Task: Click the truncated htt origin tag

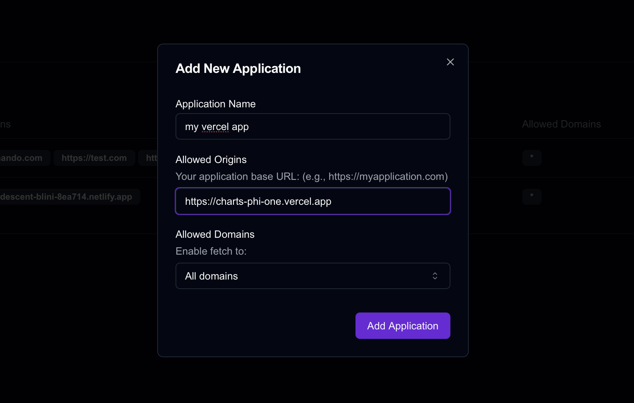Action: [148, 158]
